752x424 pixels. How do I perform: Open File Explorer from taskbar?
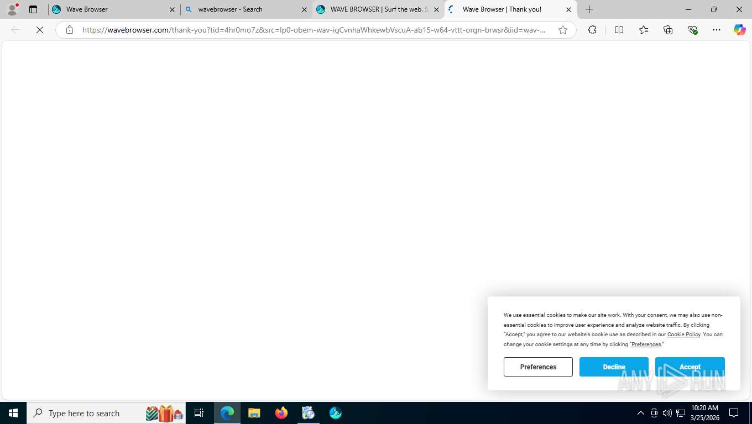(254, 413)
